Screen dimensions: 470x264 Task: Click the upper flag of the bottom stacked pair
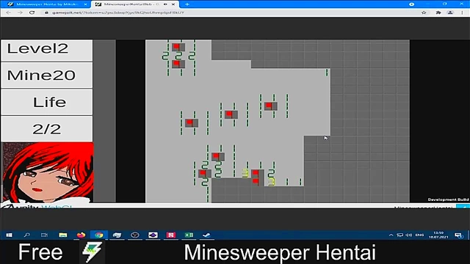[258, 173]
